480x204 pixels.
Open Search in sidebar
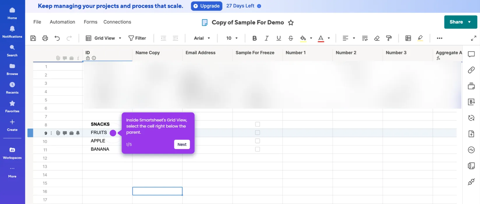click(x=12, y=51)
